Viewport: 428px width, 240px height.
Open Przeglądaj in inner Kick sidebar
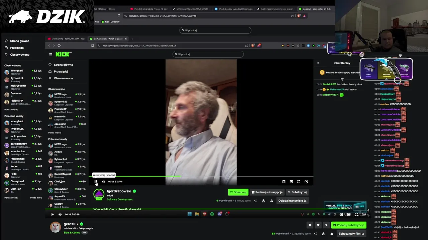(x=58, y=71)
